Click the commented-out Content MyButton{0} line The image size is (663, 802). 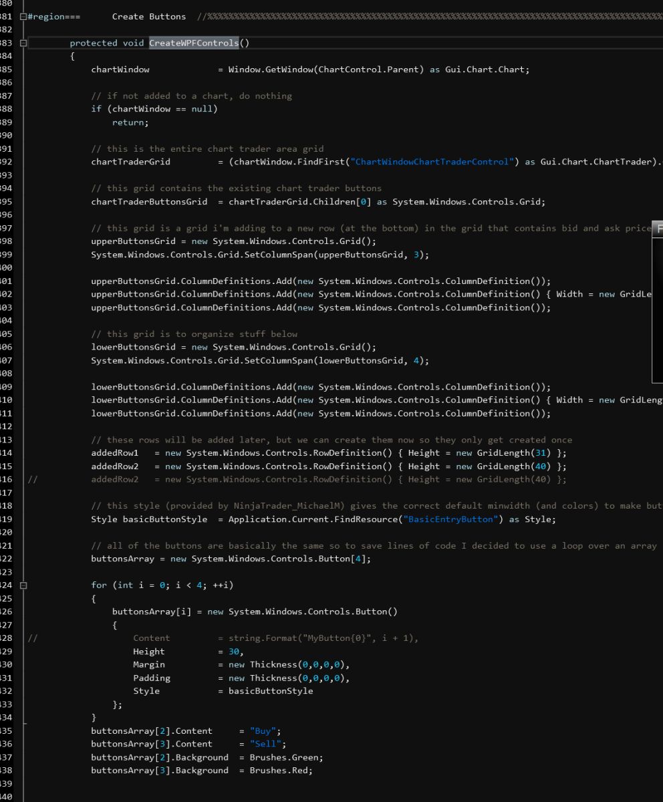(x=276, y=638)
